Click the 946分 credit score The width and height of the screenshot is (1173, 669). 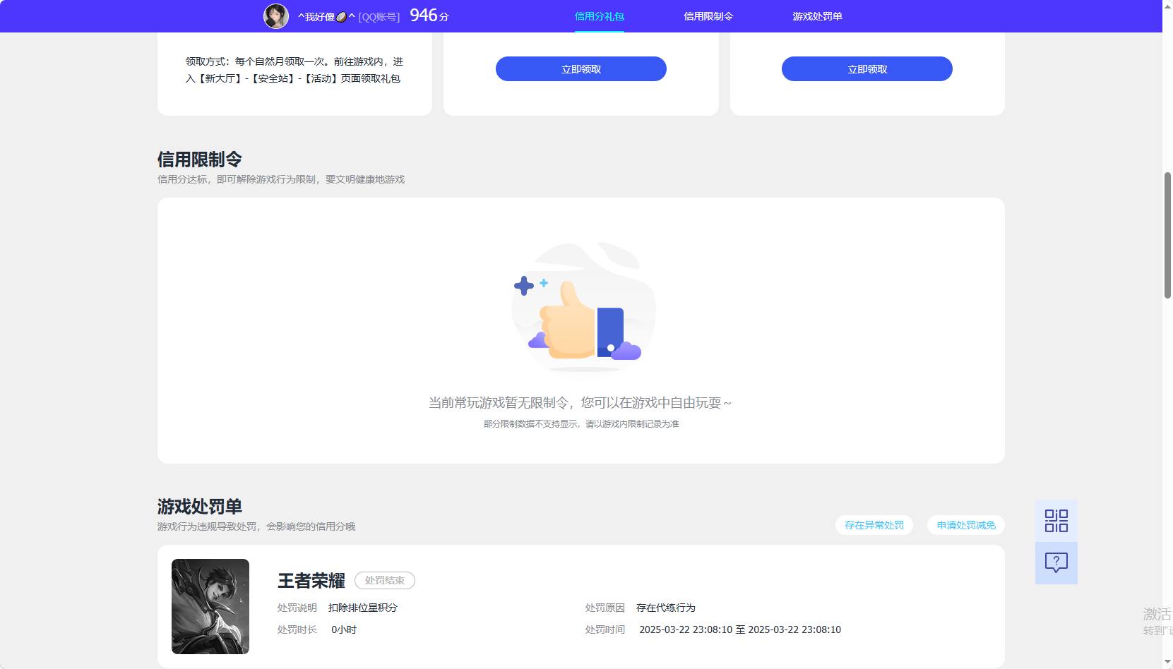click(x=429, y=16)
